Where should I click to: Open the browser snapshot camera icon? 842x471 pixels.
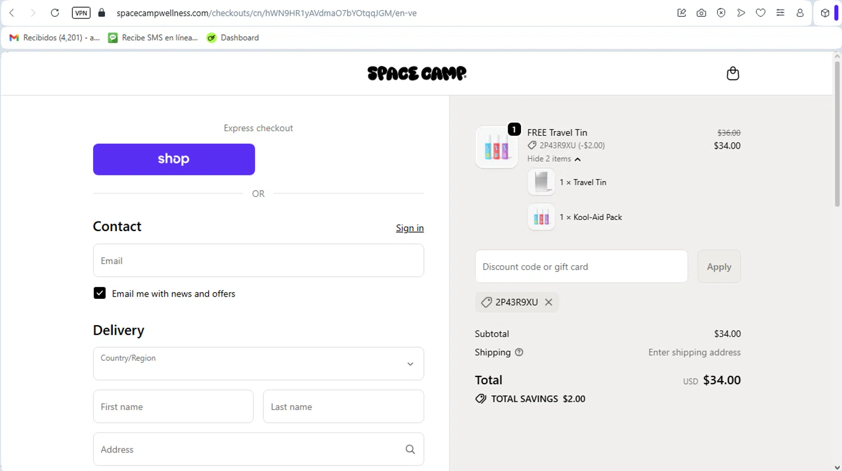pos(701,13)
